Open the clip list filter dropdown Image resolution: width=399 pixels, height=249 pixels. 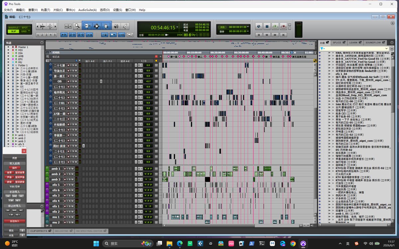click(322, 48)
